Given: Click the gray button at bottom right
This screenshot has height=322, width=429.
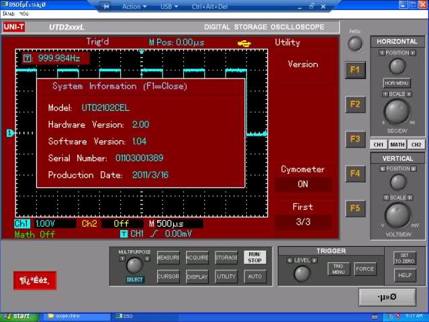Looking at the screenshot, I should tap(387, 297).
